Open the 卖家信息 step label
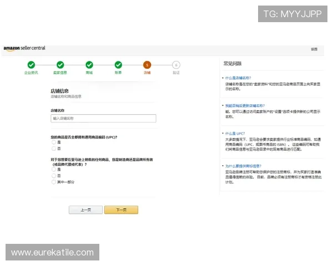This screenshot has width=333, height=266. click(60, 73)
